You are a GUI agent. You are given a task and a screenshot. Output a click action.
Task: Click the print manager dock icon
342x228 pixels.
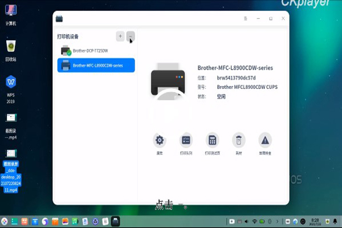[x=115, y=222]
